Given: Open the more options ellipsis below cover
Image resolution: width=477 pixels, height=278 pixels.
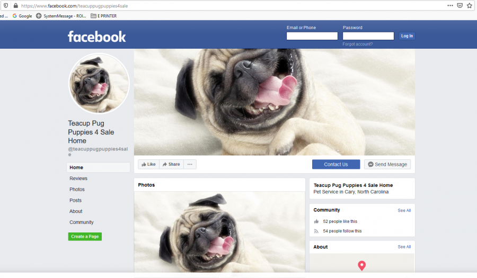Looking at the screenshot, I should click(190, 164).
